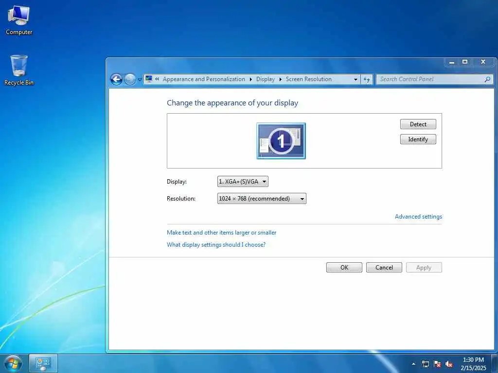Viewport: 498px width, 373px height.
Task: Click Show desktop strip at taskbar end
Action: point(495,363)
